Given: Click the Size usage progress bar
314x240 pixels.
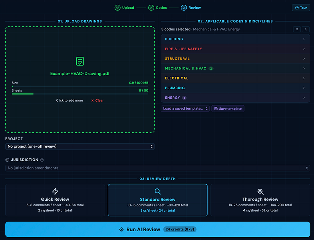Looking at the screenshot, I should tap(80, 86).
